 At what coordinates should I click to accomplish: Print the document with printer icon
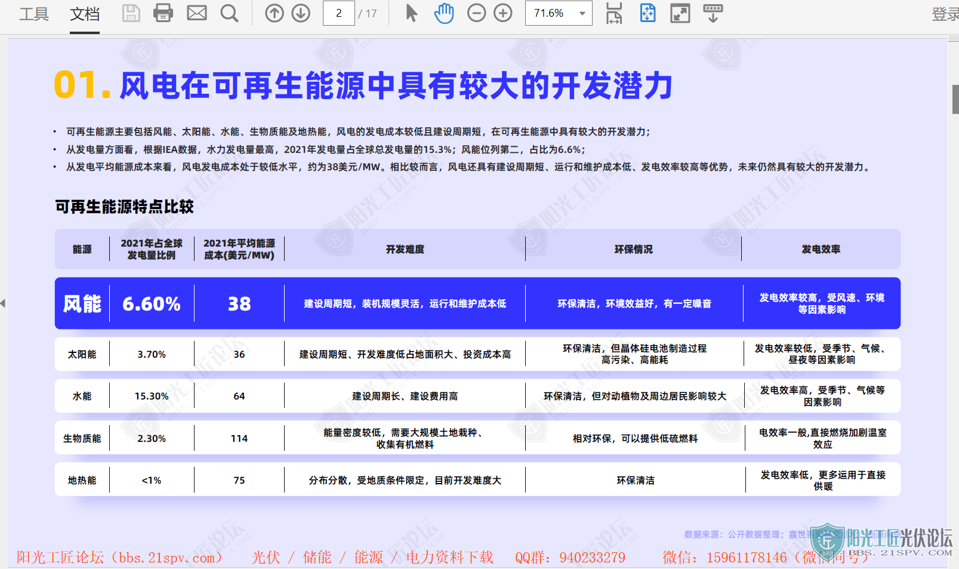click(x=163, y=13)
